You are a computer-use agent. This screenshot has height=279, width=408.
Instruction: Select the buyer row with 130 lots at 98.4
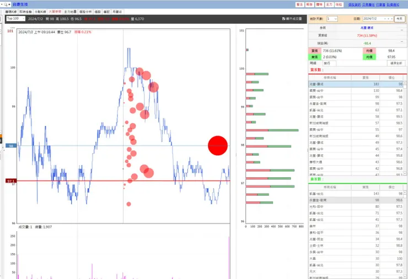point(356,91)
